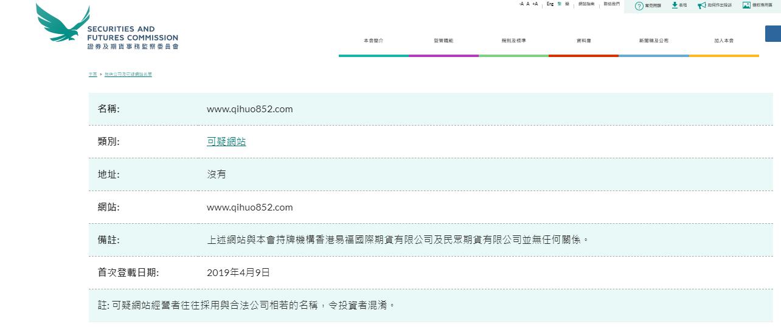Expand the 本會簡介 navigation menu

pyautogui.click(x=373, y=41)
